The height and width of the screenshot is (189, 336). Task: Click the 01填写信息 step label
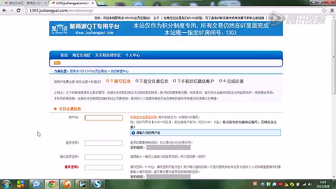click(118, 81)
